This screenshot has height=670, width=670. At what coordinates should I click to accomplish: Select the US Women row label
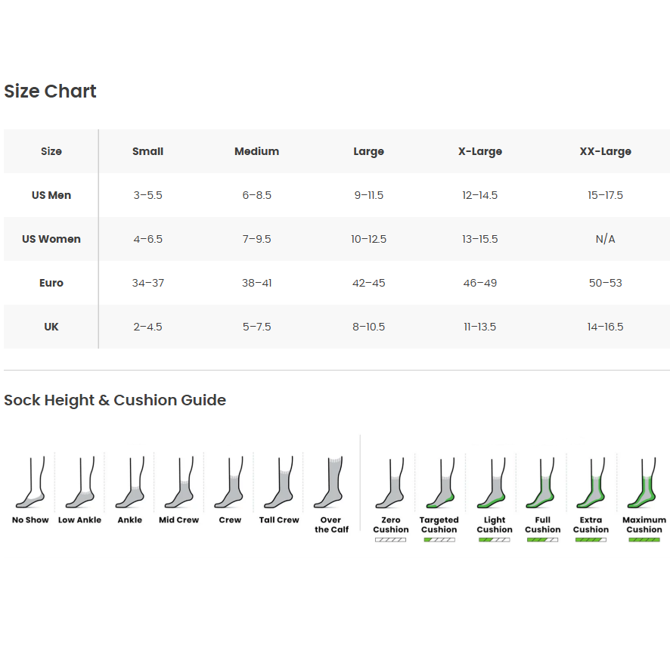51,239
